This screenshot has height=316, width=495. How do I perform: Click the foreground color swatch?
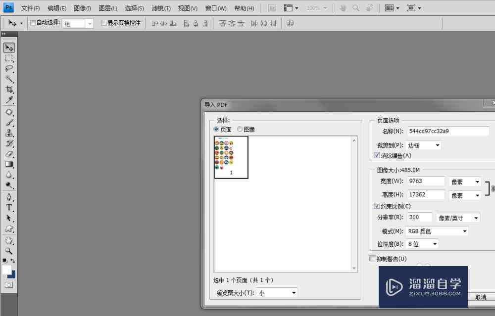click(6, 270)
